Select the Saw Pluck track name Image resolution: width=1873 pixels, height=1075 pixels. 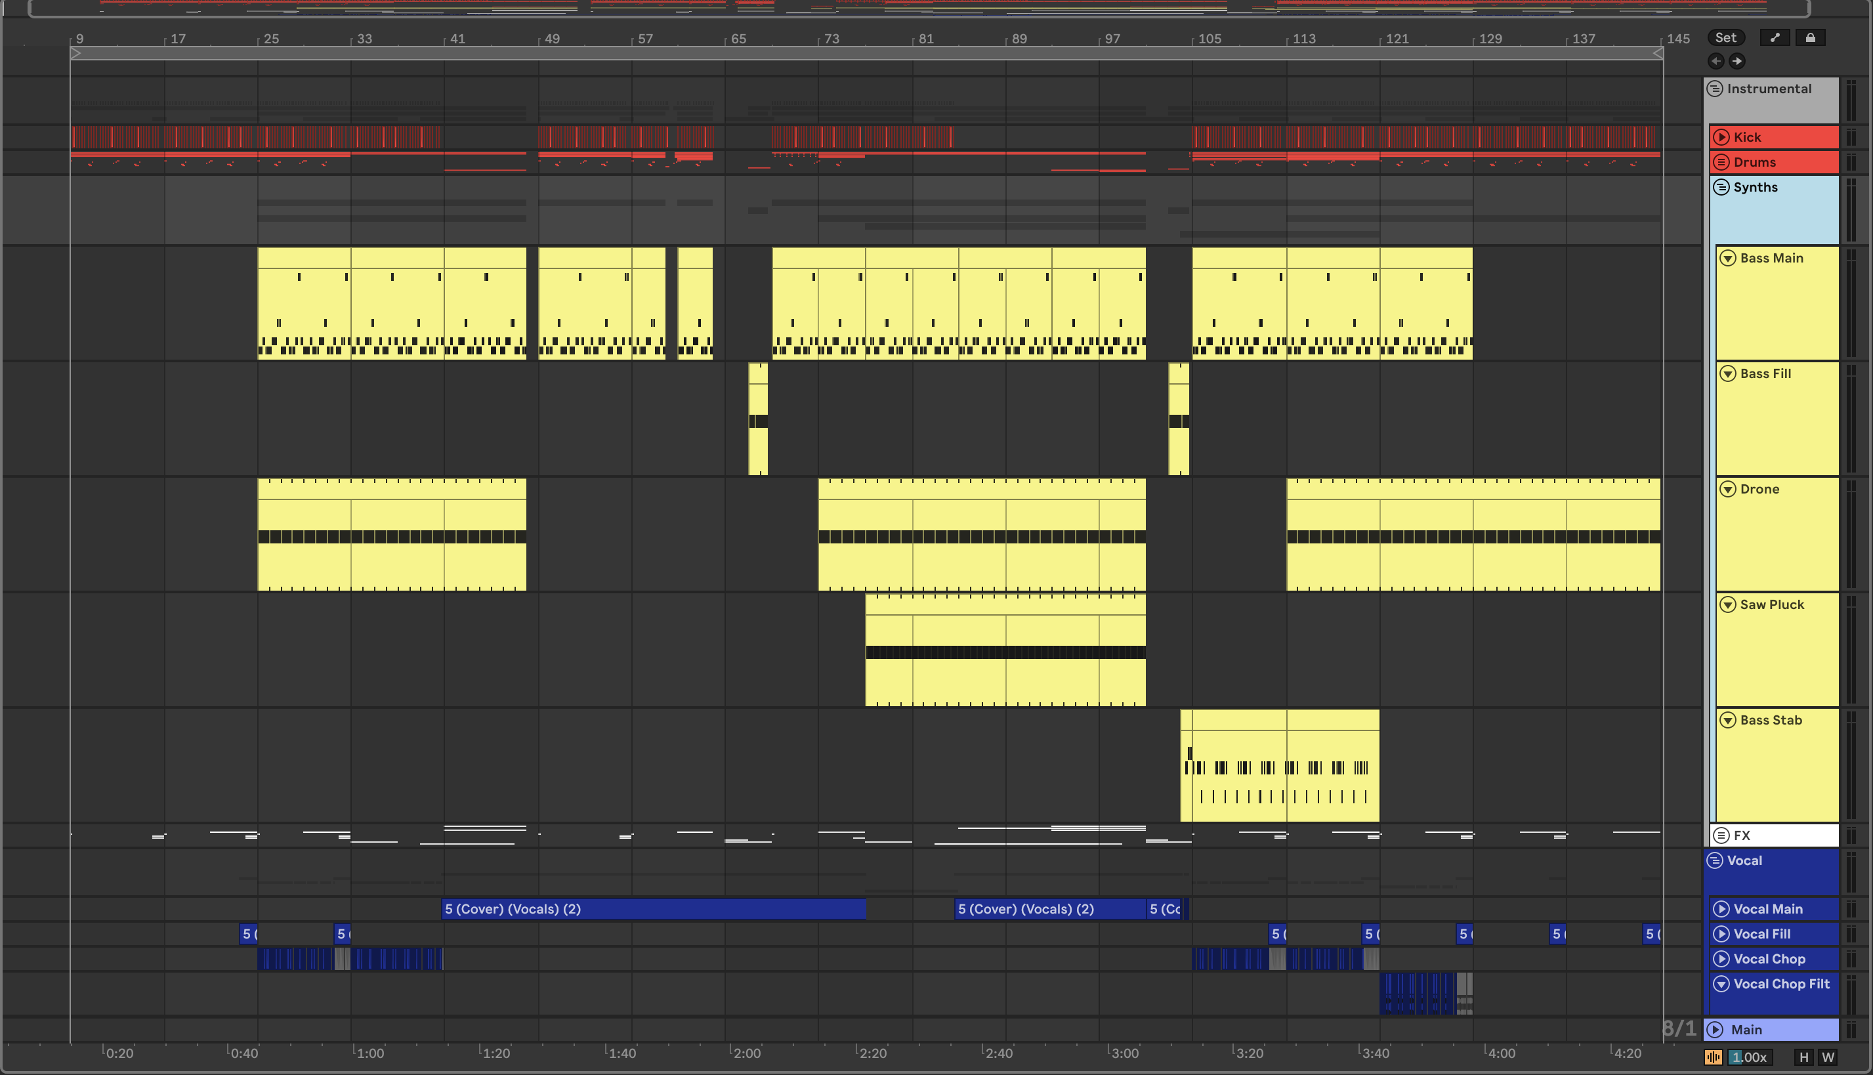pyautogui.click(x=1772, y=604)
